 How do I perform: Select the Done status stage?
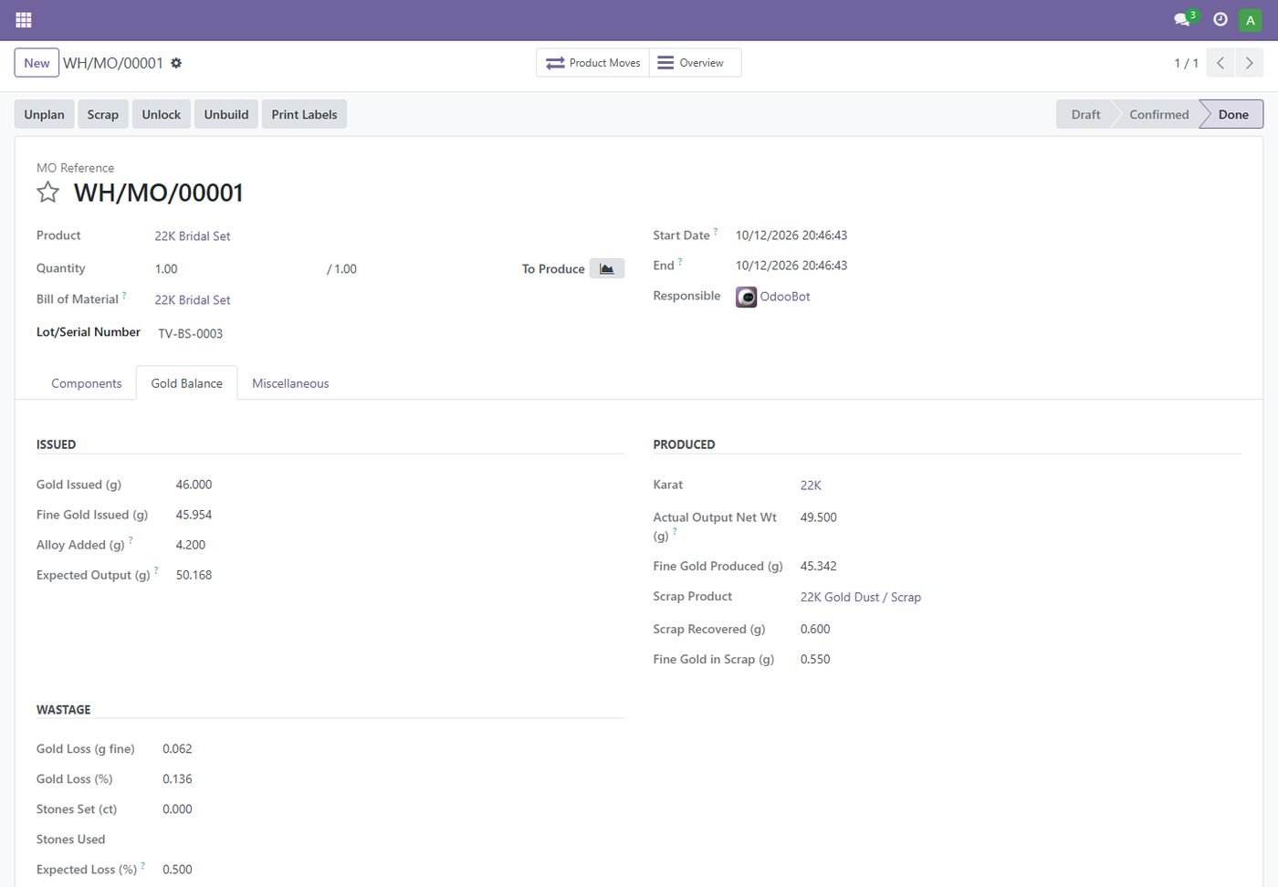[x=1232, y=114]
